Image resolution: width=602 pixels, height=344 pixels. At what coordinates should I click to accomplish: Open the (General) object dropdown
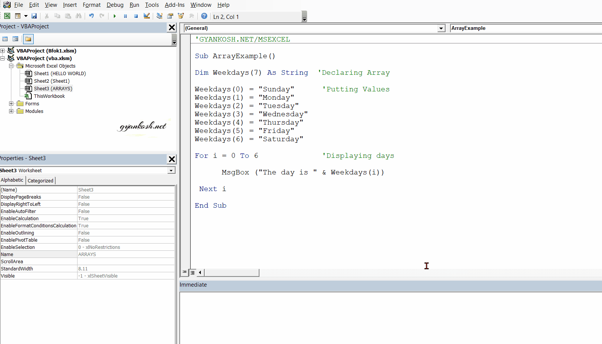[441, 28]
